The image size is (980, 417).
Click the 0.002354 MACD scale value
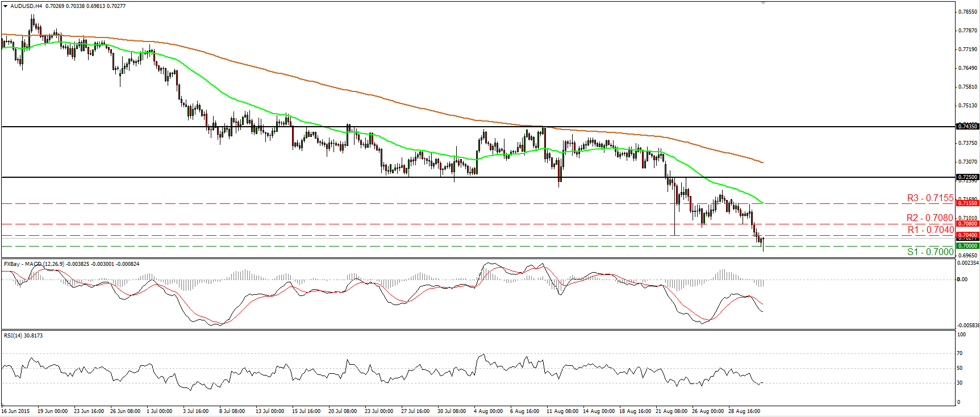coord(968,263)
